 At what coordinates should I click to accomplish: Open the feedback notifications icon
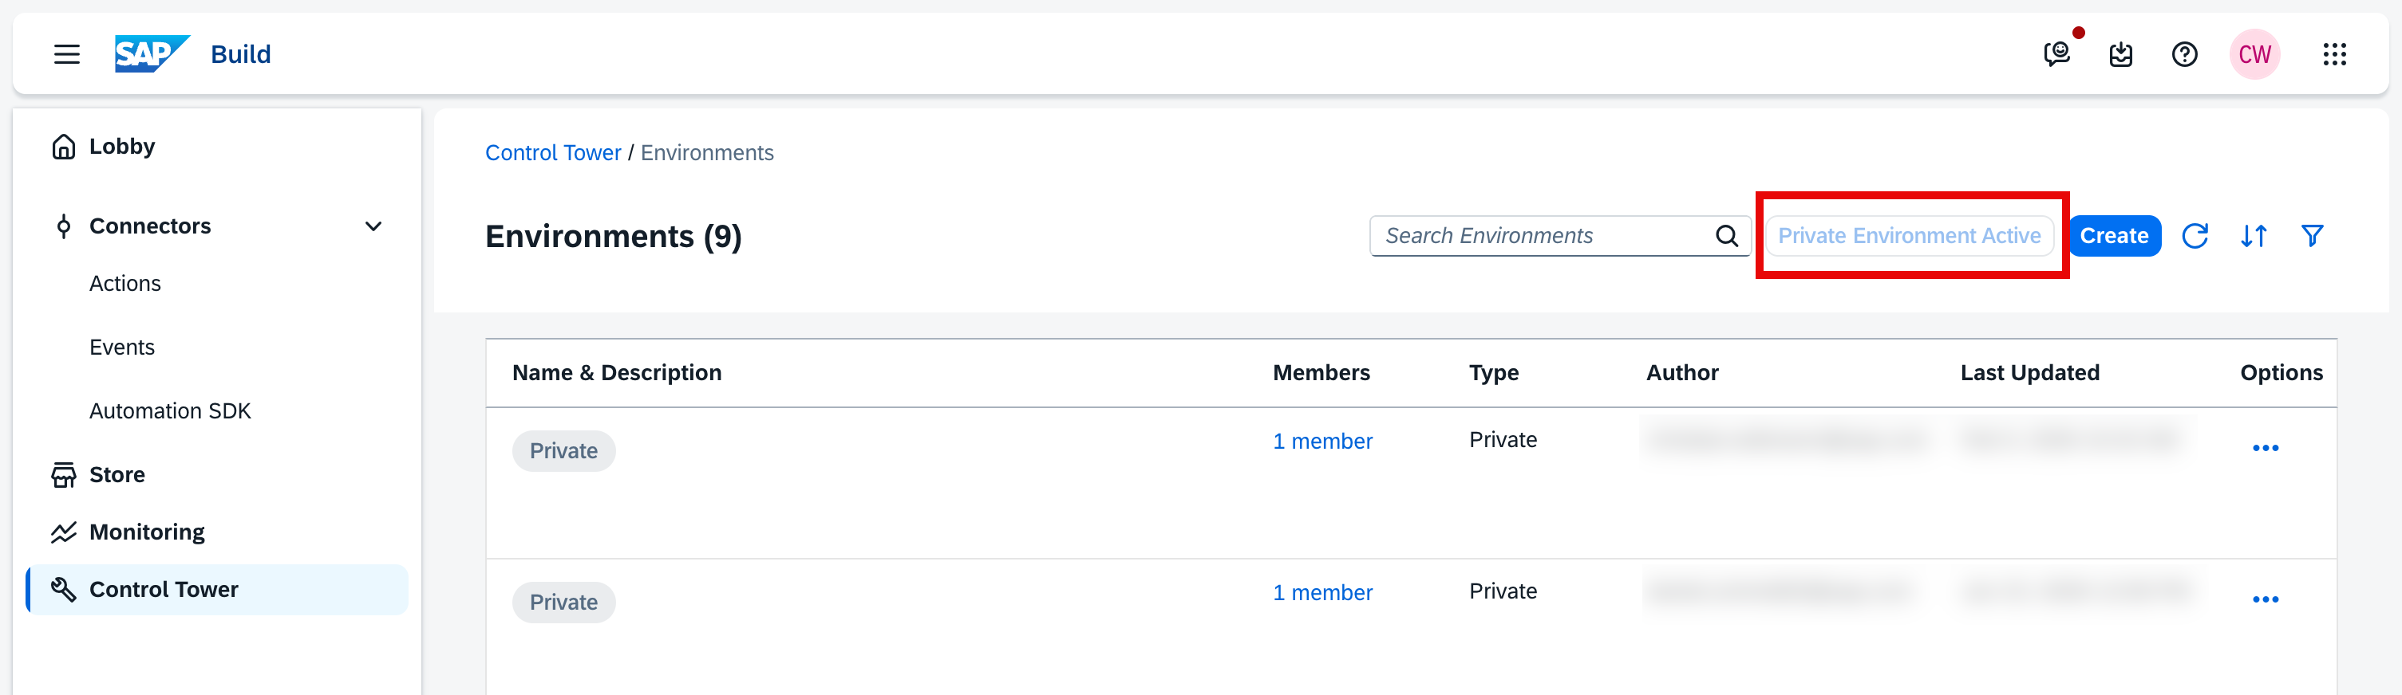point(2056,54)
